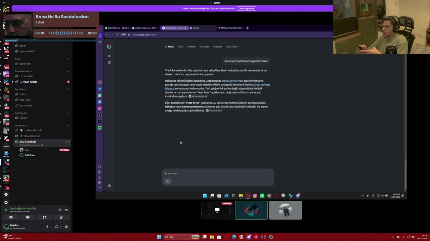The width and height of the screenshot is (430, 241).
Task: Open the bot-komut channel
Action: point(42,105)
